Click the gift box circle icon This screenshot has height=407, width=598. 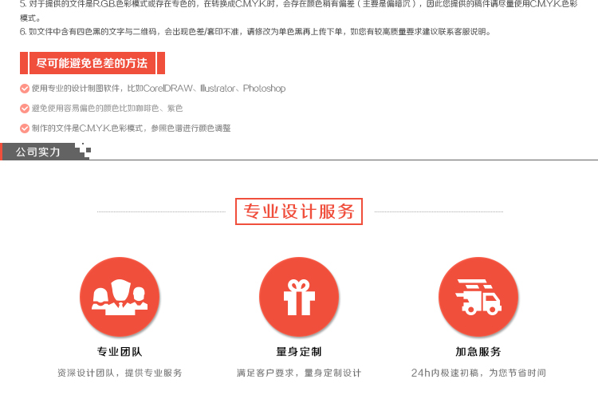299,298
